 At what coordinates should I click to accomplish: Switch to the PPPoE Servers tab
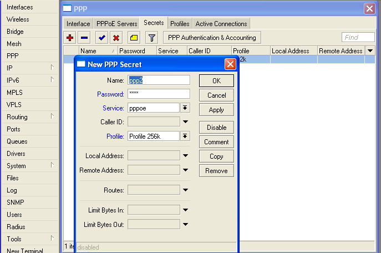tap(117, 23)
